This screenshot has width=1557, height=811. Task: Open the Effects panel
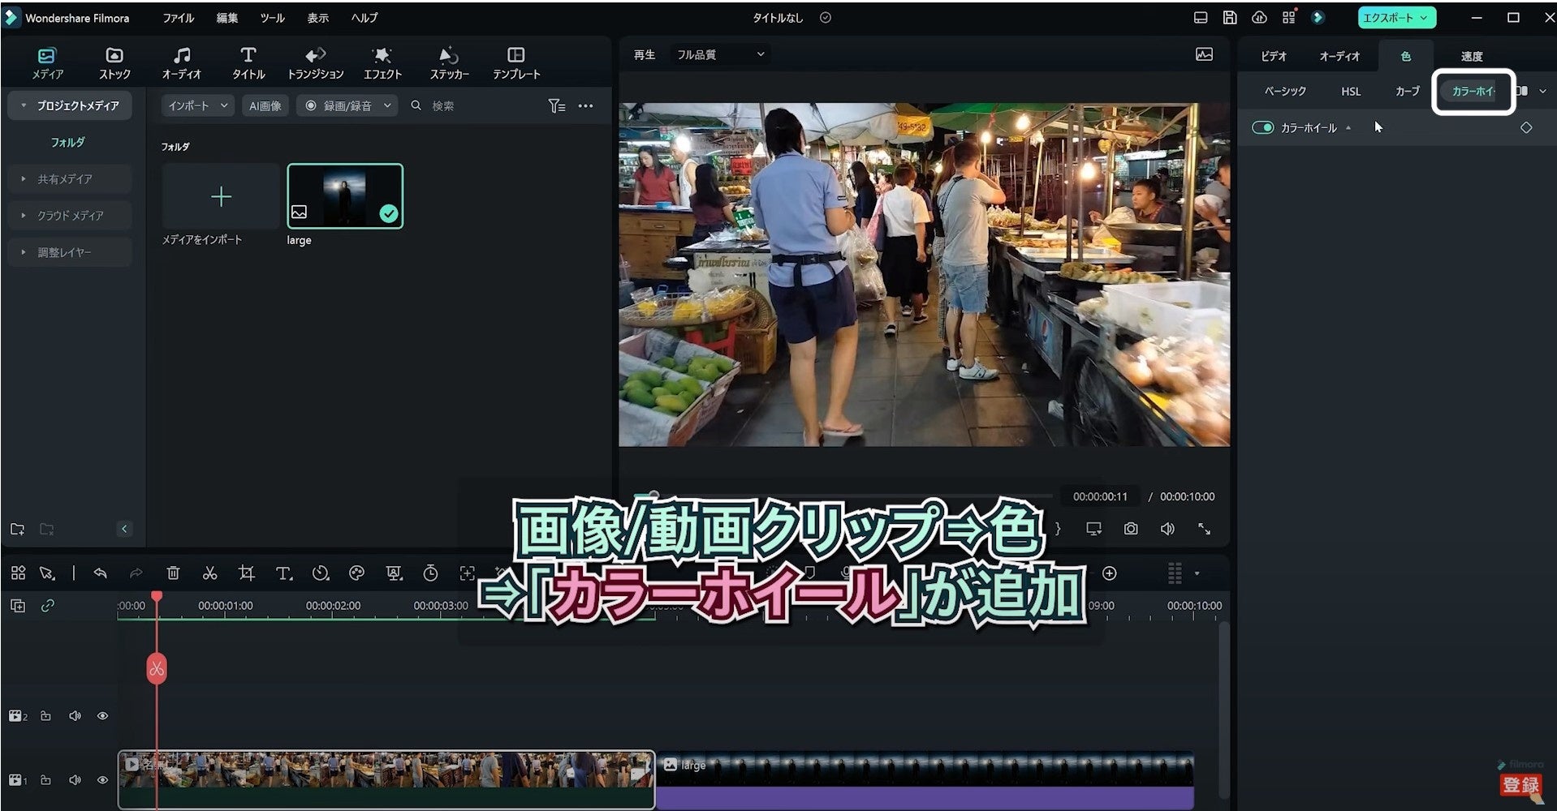[x=382, y=62]
